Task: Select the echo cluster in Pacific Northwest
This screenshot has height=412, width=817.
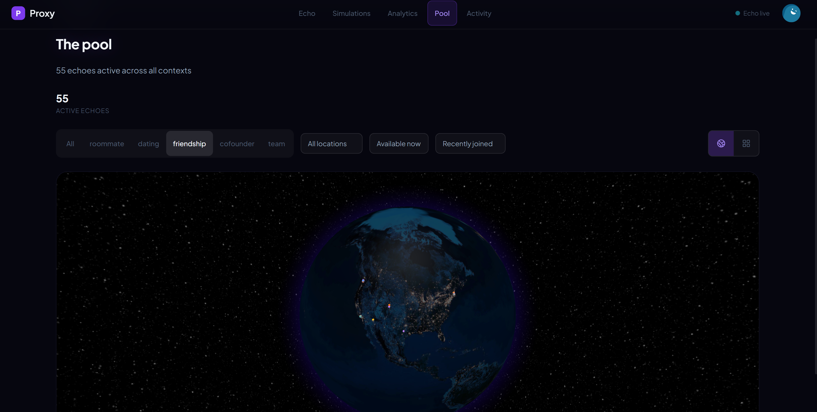Action: [363, 281]
